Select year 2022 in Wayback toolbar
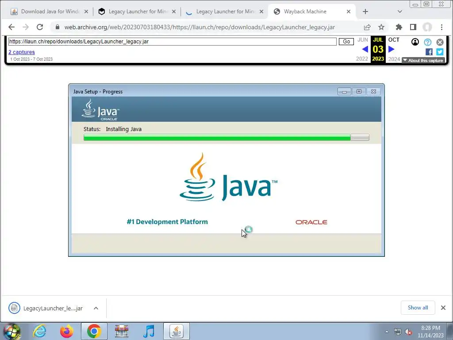 [x=362, y=59]
